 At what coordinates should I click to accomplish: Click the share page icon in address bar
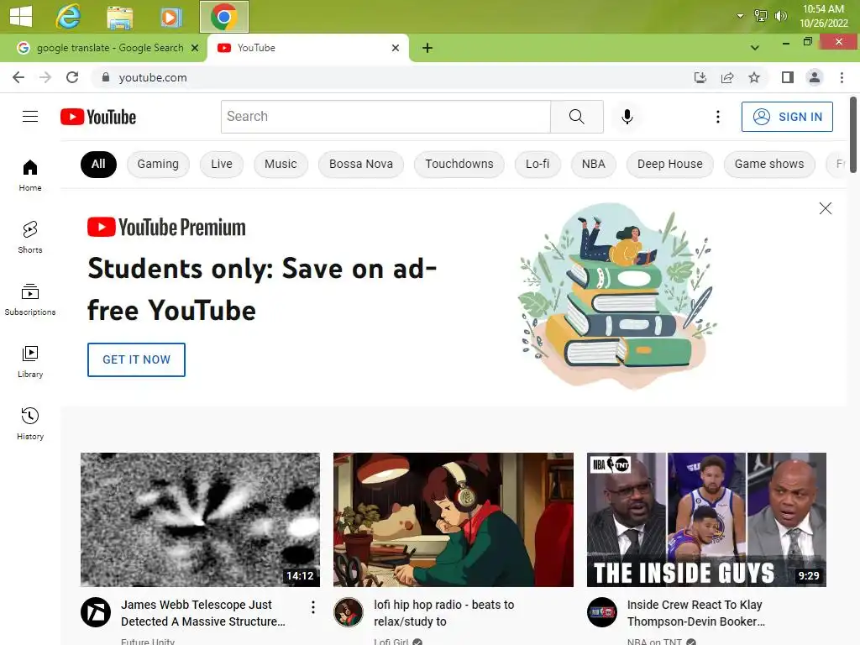(x=727, y=77)
